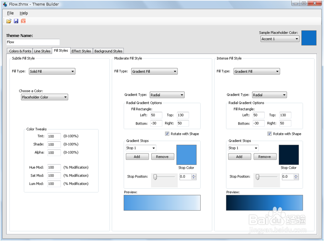The image size is (324, 241).
Task: Switch to the Effect Styles tab
Action: pos(81,51)
